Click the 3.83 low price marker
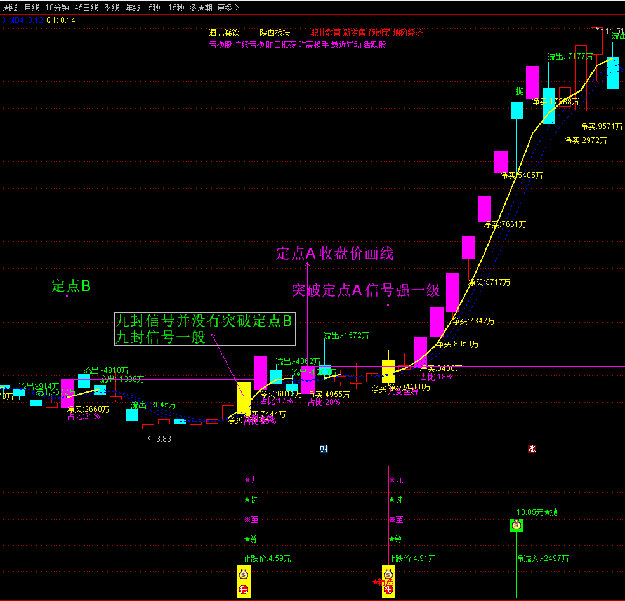625x601 pixels. coord(162,438)
